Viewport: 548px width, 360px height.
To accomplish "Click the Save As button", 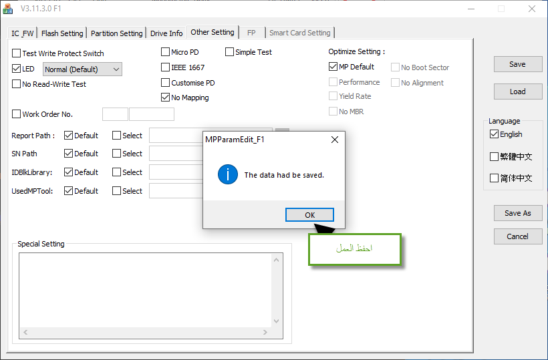I will tap(517, 213).
